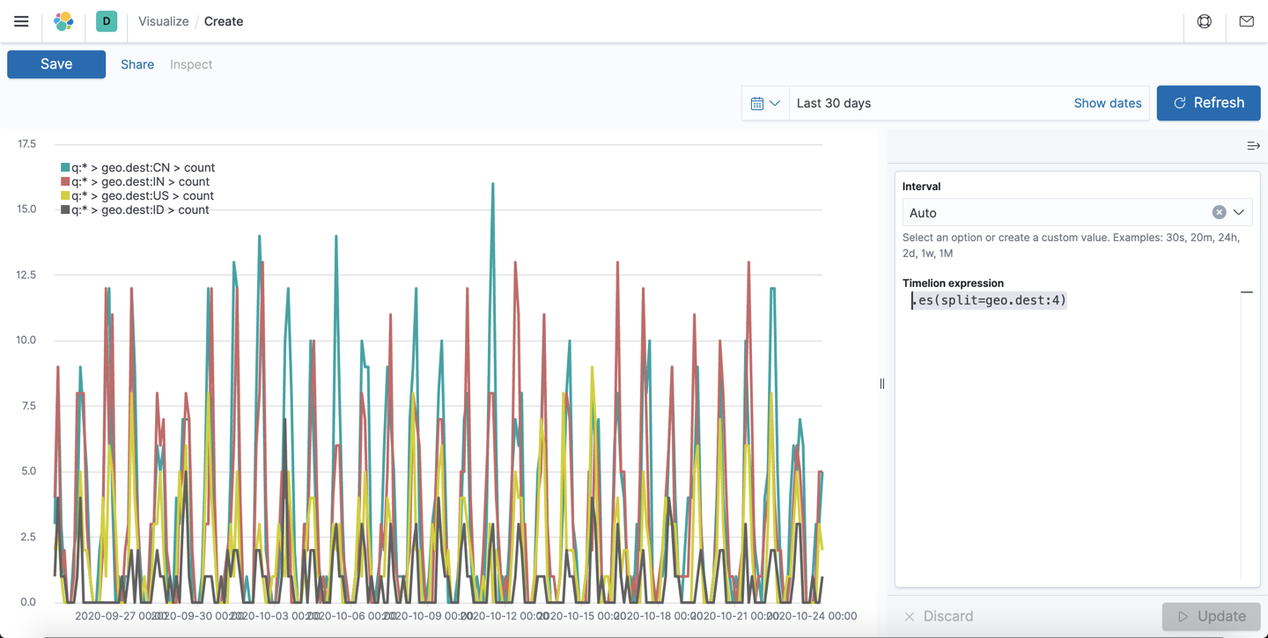Open the Help lifebuoy icon

pyautogui.click(x=1204, y=21)
